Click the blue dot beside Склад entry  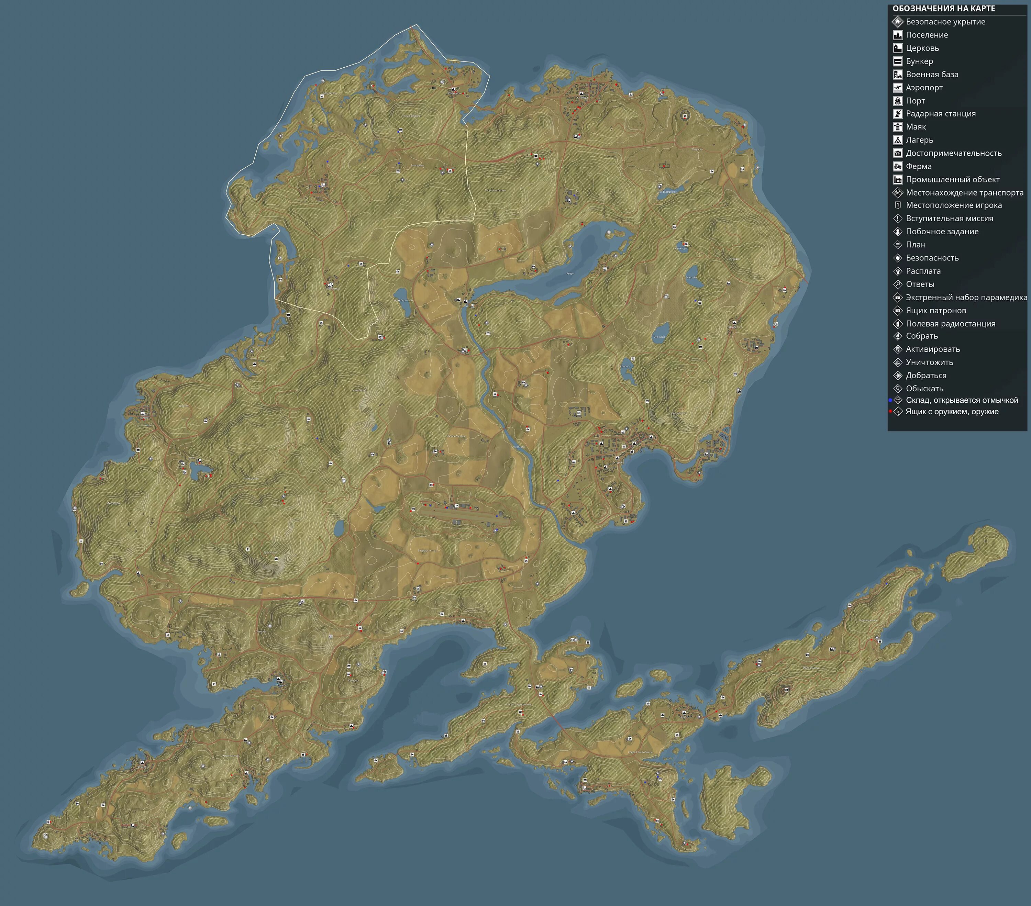[x=890, y=400]
